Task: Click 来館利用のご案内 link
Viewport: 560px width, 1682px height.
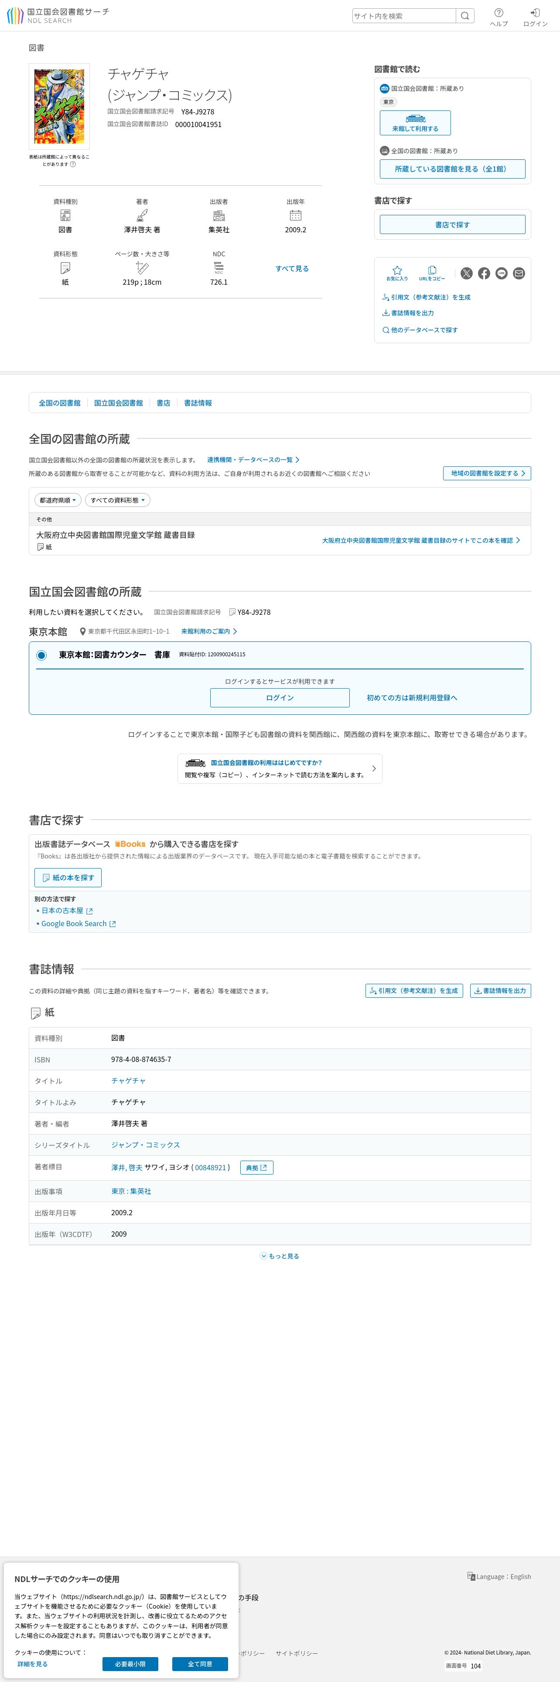Action: [x=208, y=631]
